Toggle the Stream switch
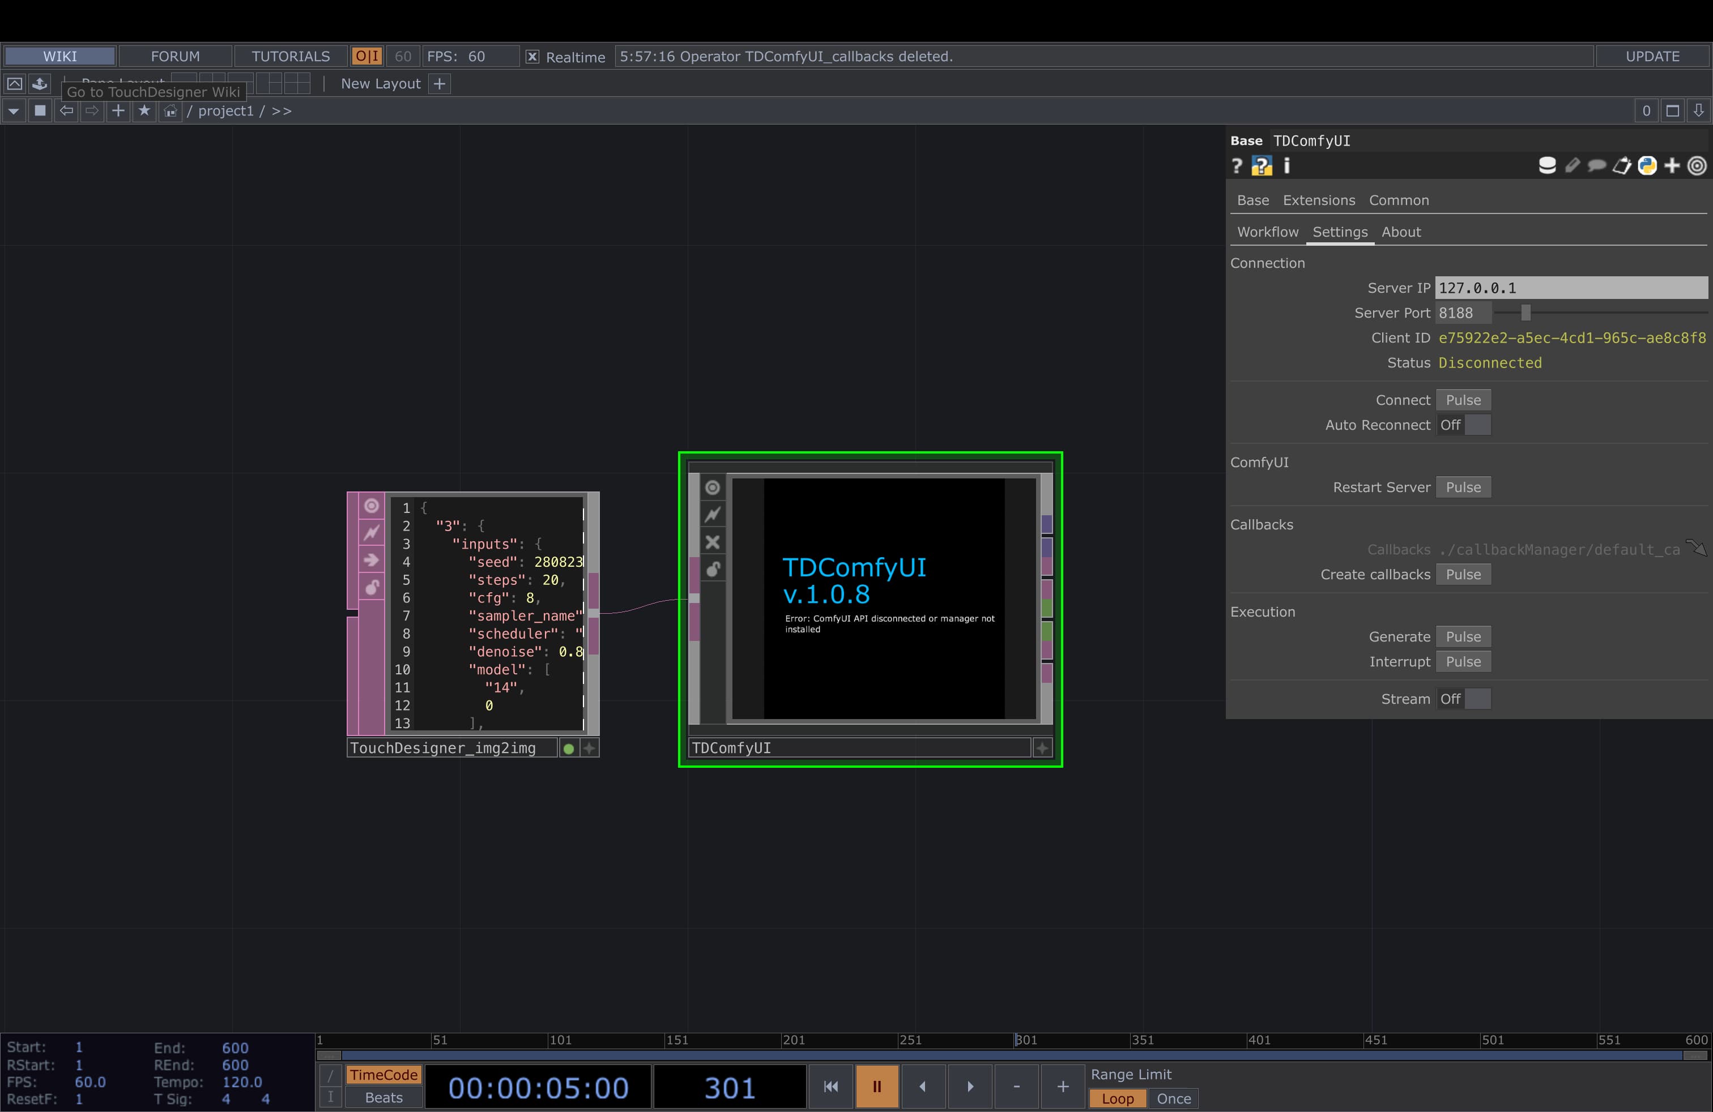1713x1112 pixels. (1464, 699)
